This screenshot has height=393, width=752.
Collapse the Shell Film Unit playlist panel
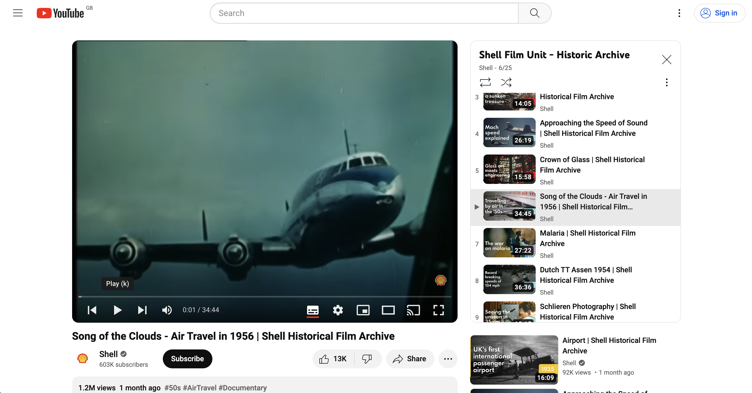pos(667,60)
